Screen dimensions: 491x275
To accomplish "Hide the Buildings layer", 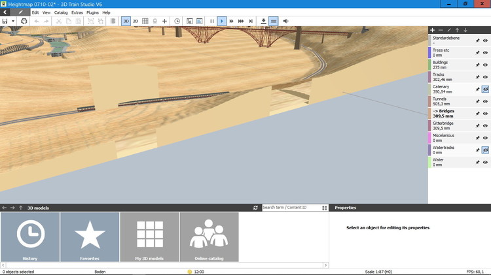I will click(x=485, y=65).
